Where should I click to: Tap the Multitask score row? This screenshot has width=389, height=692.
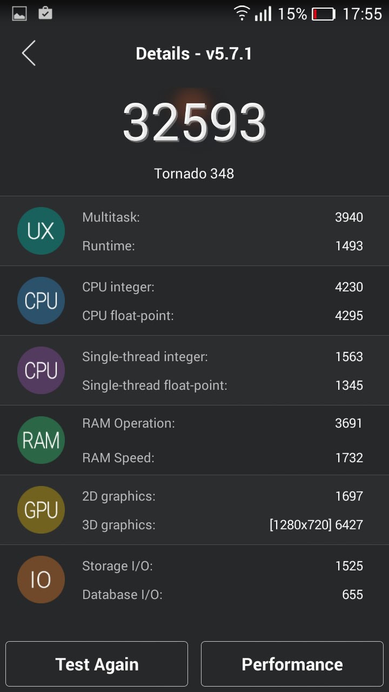tap(222, 217)
